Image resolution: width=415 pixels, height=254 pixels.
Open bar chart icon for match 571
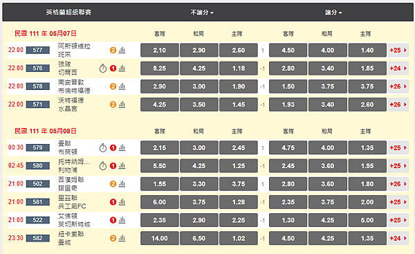(x=122, y=105)
